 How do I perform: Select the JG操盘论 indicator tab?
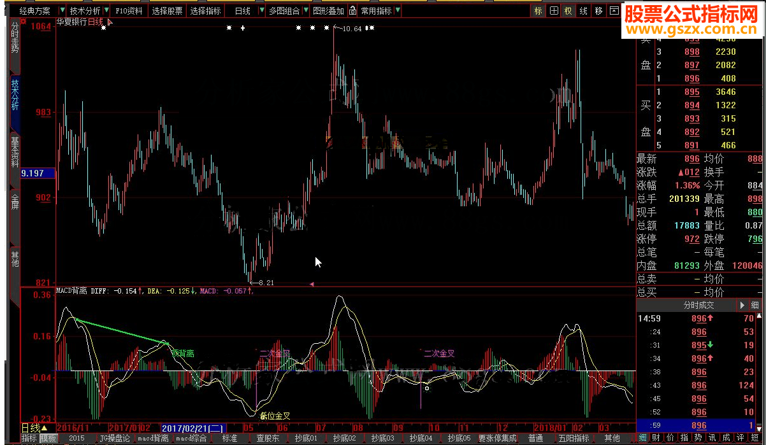click(x=115, y=439)
